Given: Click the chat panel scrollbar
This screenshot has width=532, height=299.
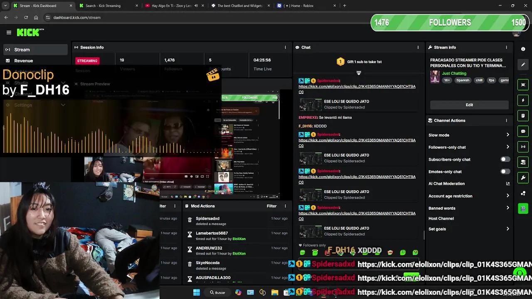Looking at the screenshot, I should [x=424, y=235].
